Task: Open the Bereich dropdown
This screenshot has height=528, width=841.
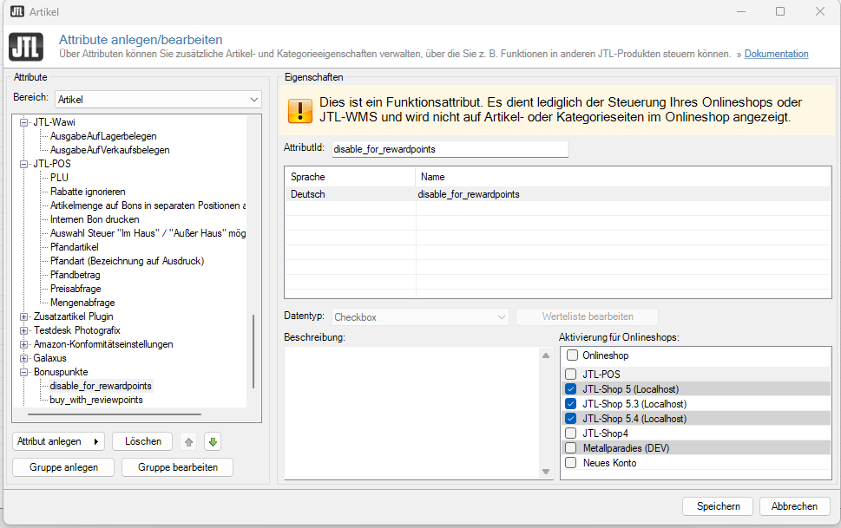Action: click(x=158, y=99)
